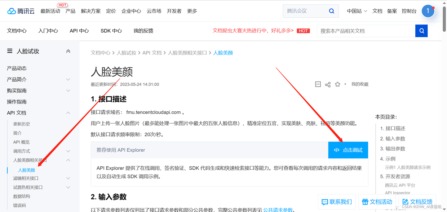Open the 解决方案 top menu

coord(91,11)
